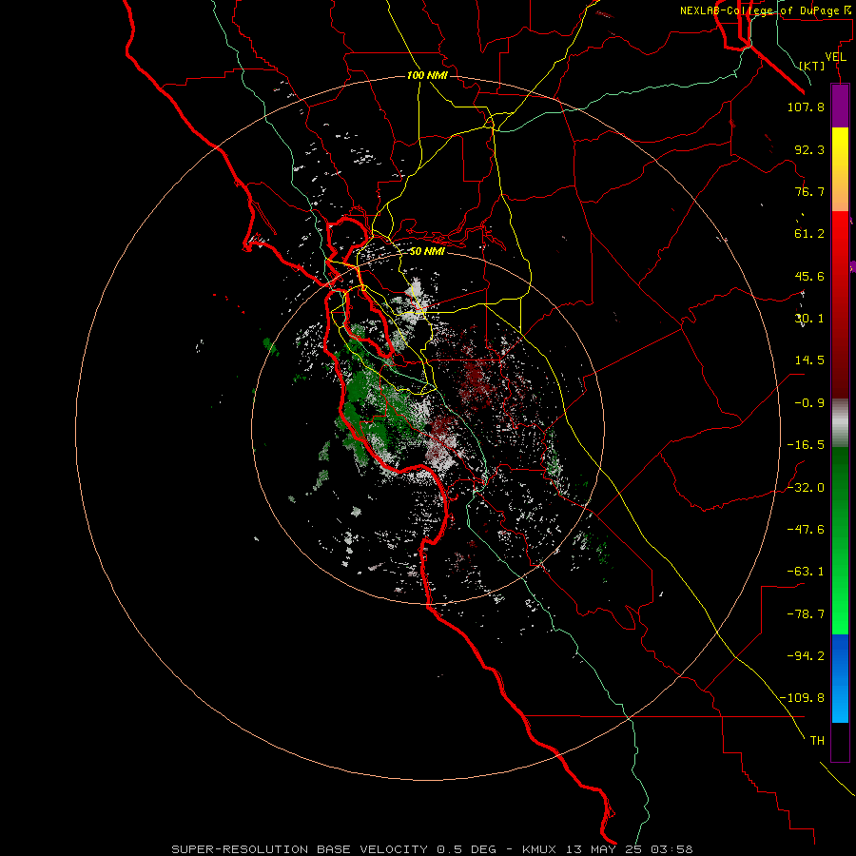This screenshot has width=856, height=856.
Task: Click the -47.6 scale value
Action: pos(806,530)
